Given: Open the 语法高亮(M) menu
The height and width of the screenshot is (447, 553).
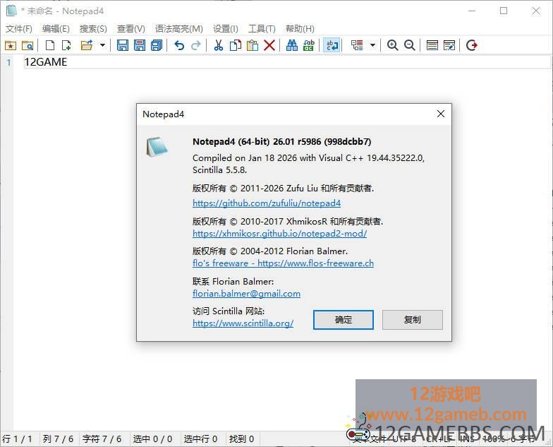Looking at the screenshot, I should [x=179, y=28].
